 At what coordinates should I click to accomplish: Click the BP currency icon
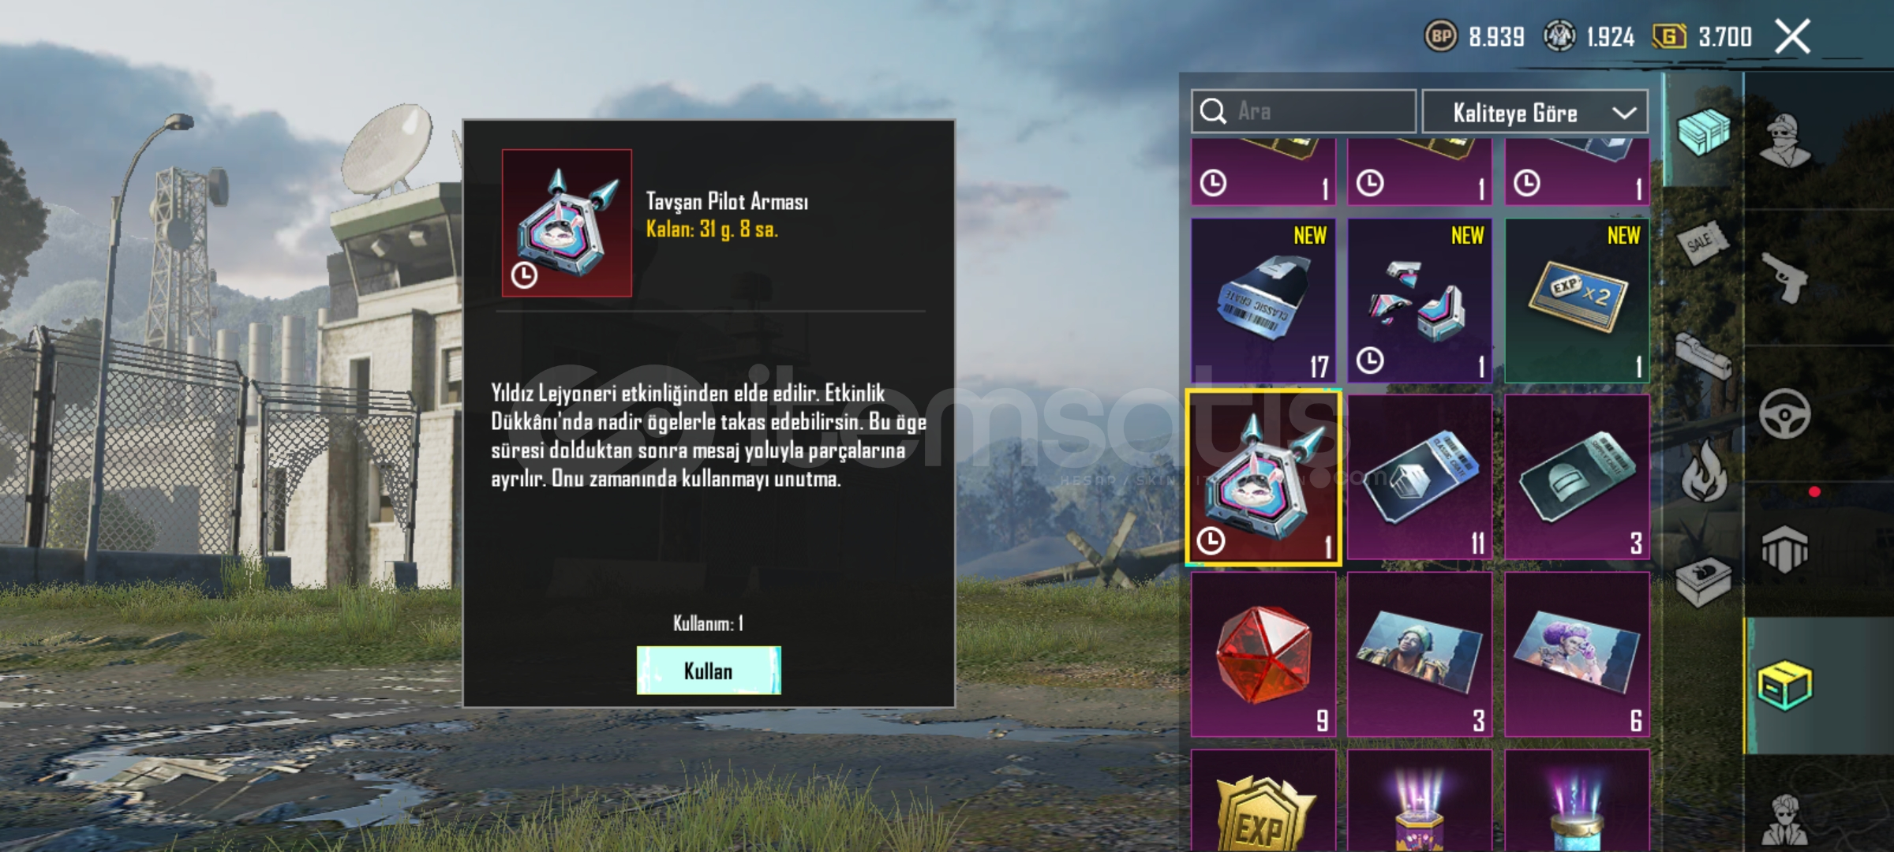[1441, 36]
